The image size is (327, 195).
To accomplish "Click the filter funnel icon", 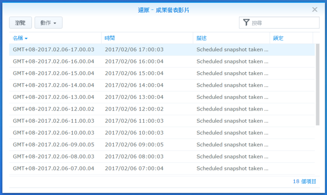I will (x=246, y=22).
